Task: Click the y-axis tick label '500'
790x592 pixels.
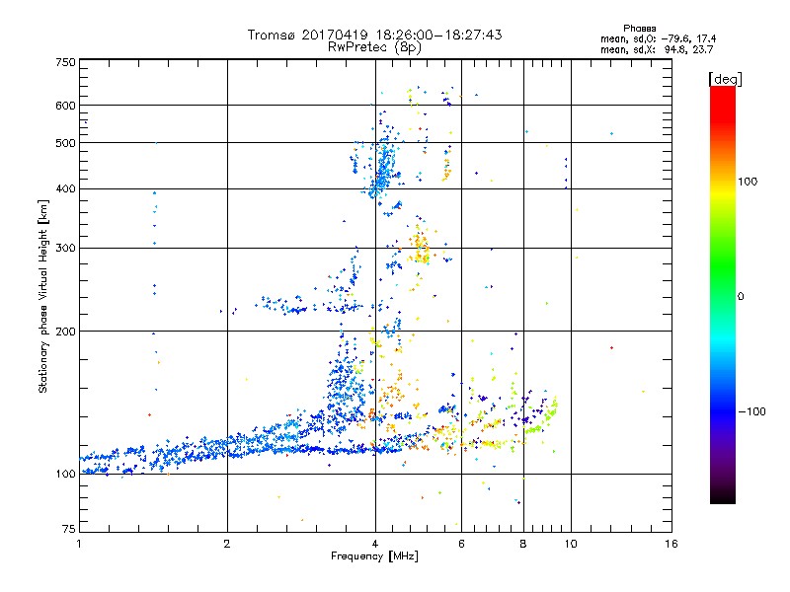Action: [65, 143]
